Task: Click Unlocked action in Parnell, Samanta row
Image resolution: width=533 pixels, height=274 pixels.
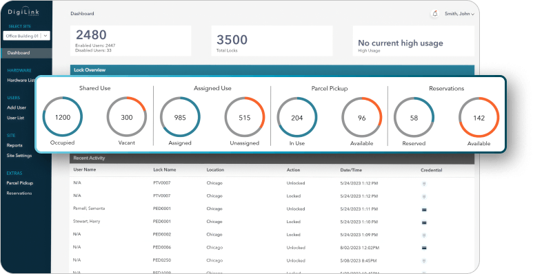Action: [x=296, y=209]
